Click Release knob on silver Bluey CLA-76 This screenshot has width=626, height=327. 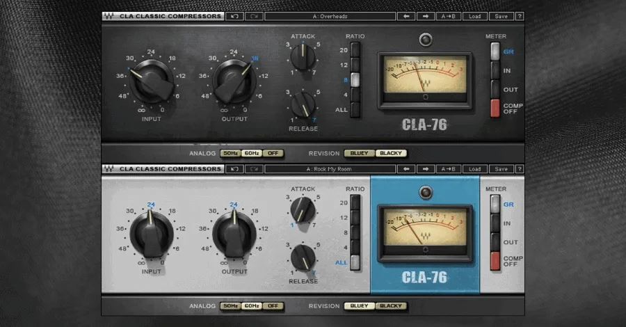303,257
